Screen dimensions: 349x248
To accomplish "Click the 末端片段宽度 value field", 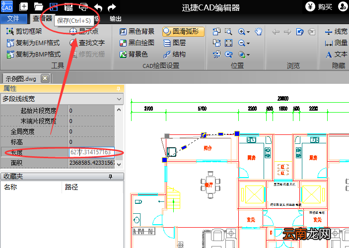I will (92, 121).
